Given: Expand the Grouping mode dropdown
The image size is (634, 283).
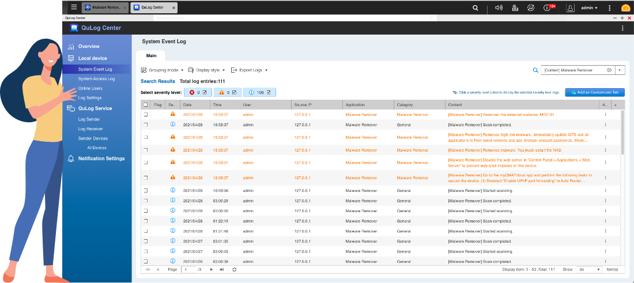Looking at the screenshot, I should pos(163,70).
